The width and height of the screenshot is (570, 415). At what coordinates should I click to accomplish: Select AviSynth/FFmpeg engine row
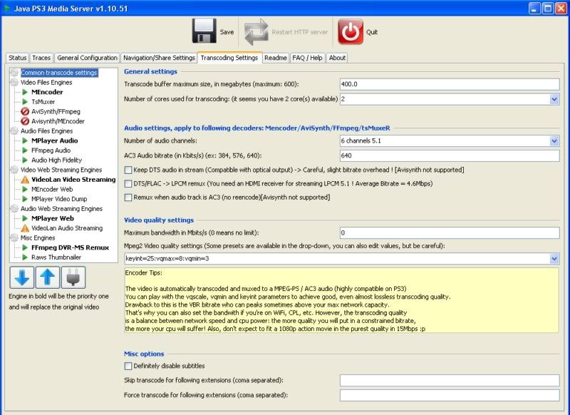point(56,112)
